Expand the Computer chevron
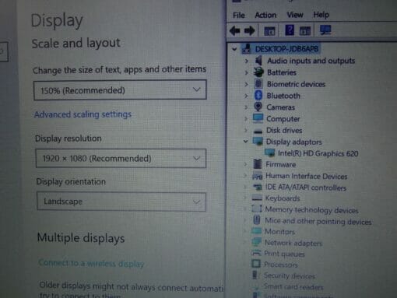 pyautogui.click(x=246, y=118)
